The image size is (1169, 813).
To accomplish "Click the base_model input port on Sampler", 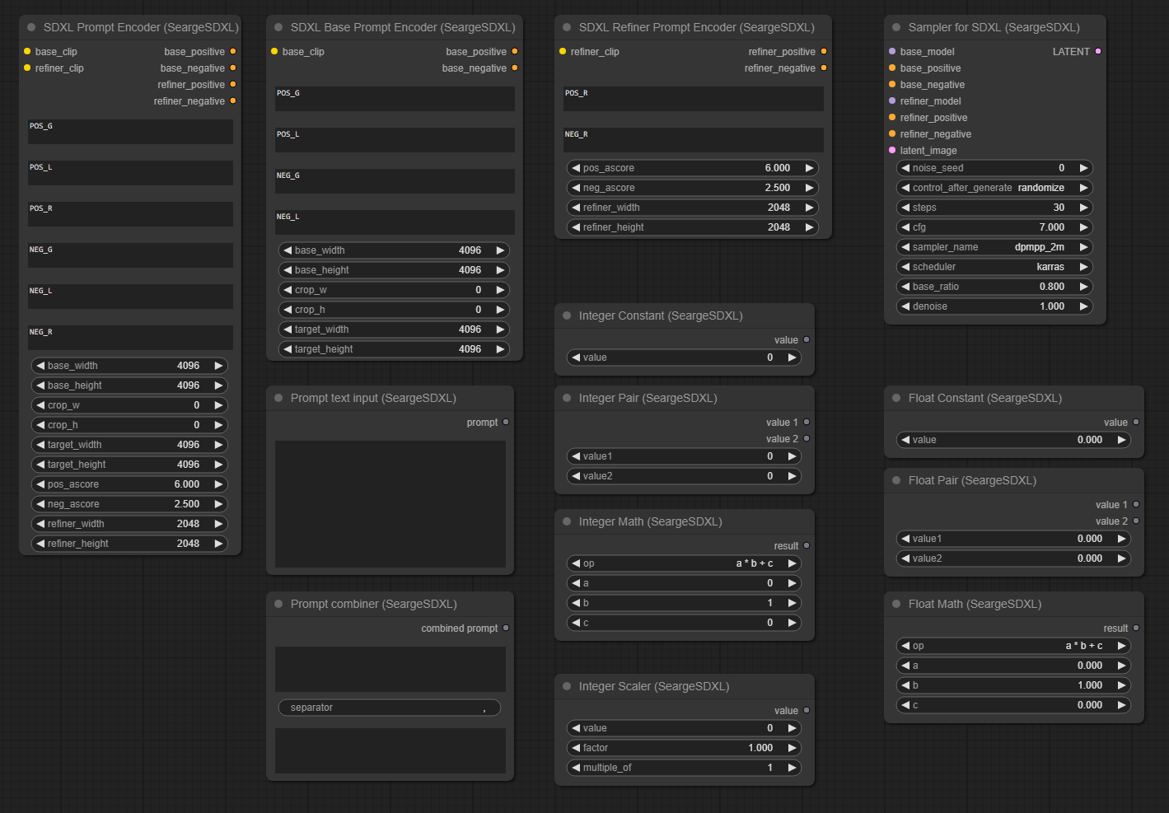I will [x=892, y=51].
